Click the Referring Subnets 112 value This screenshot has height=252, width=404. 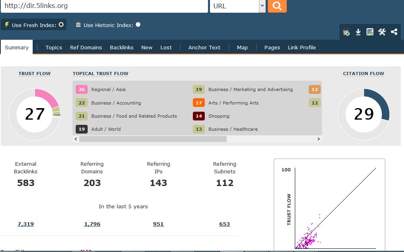(x=225, y=183)
